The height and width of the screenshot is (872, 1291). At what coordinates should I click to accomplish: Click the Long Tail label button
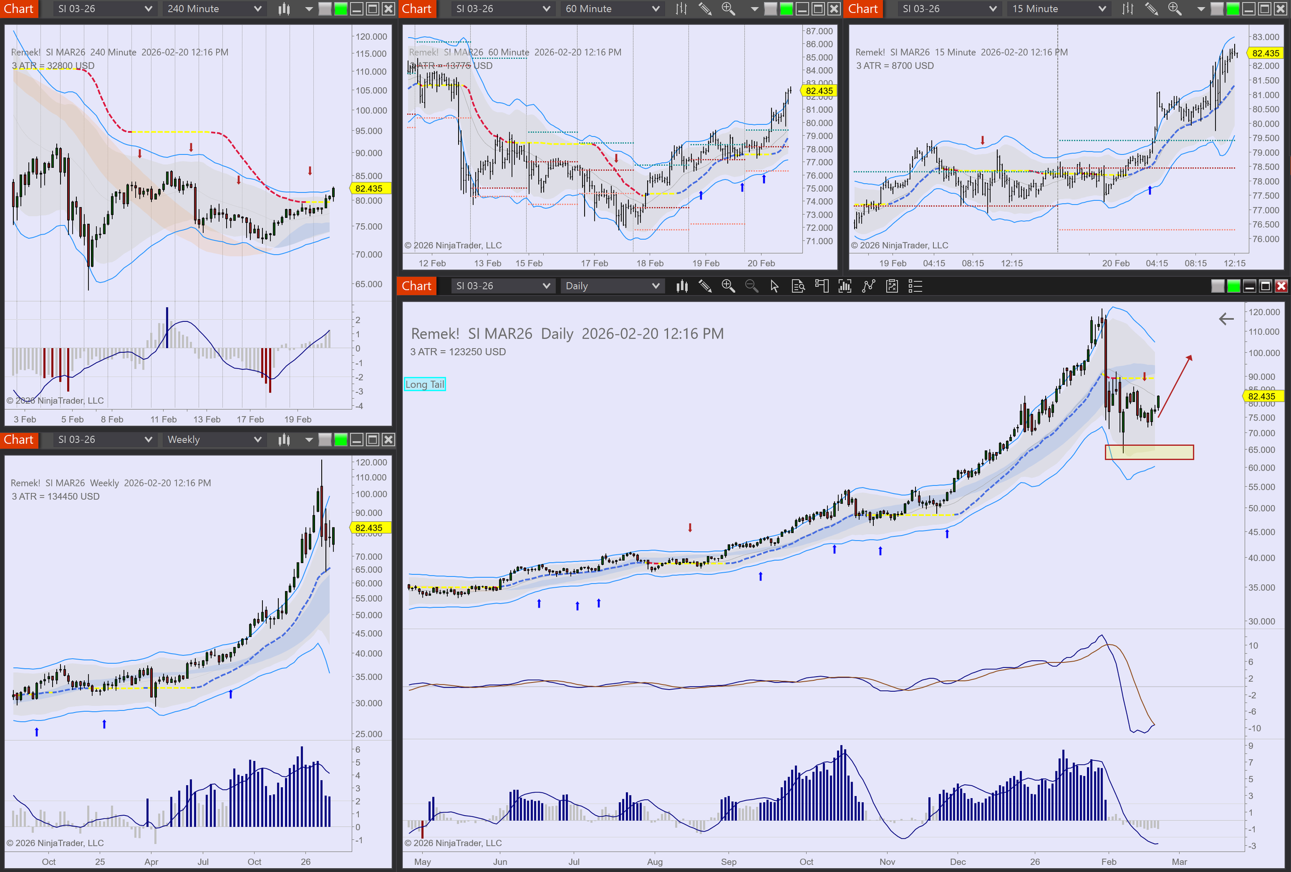click(424, 384)
